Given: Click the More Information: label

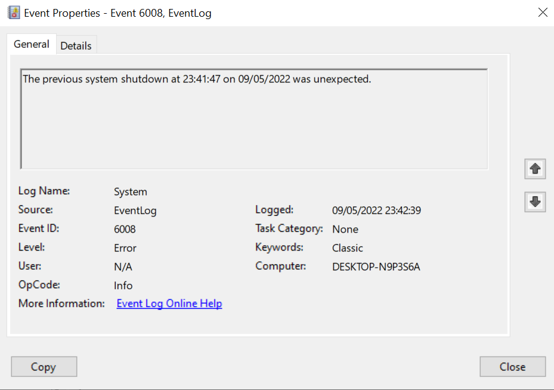Looking at the screenshot, I should pos(61,304).
